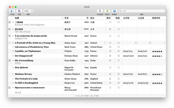
Task: Click the 已完成 column header
Action: 144,18
